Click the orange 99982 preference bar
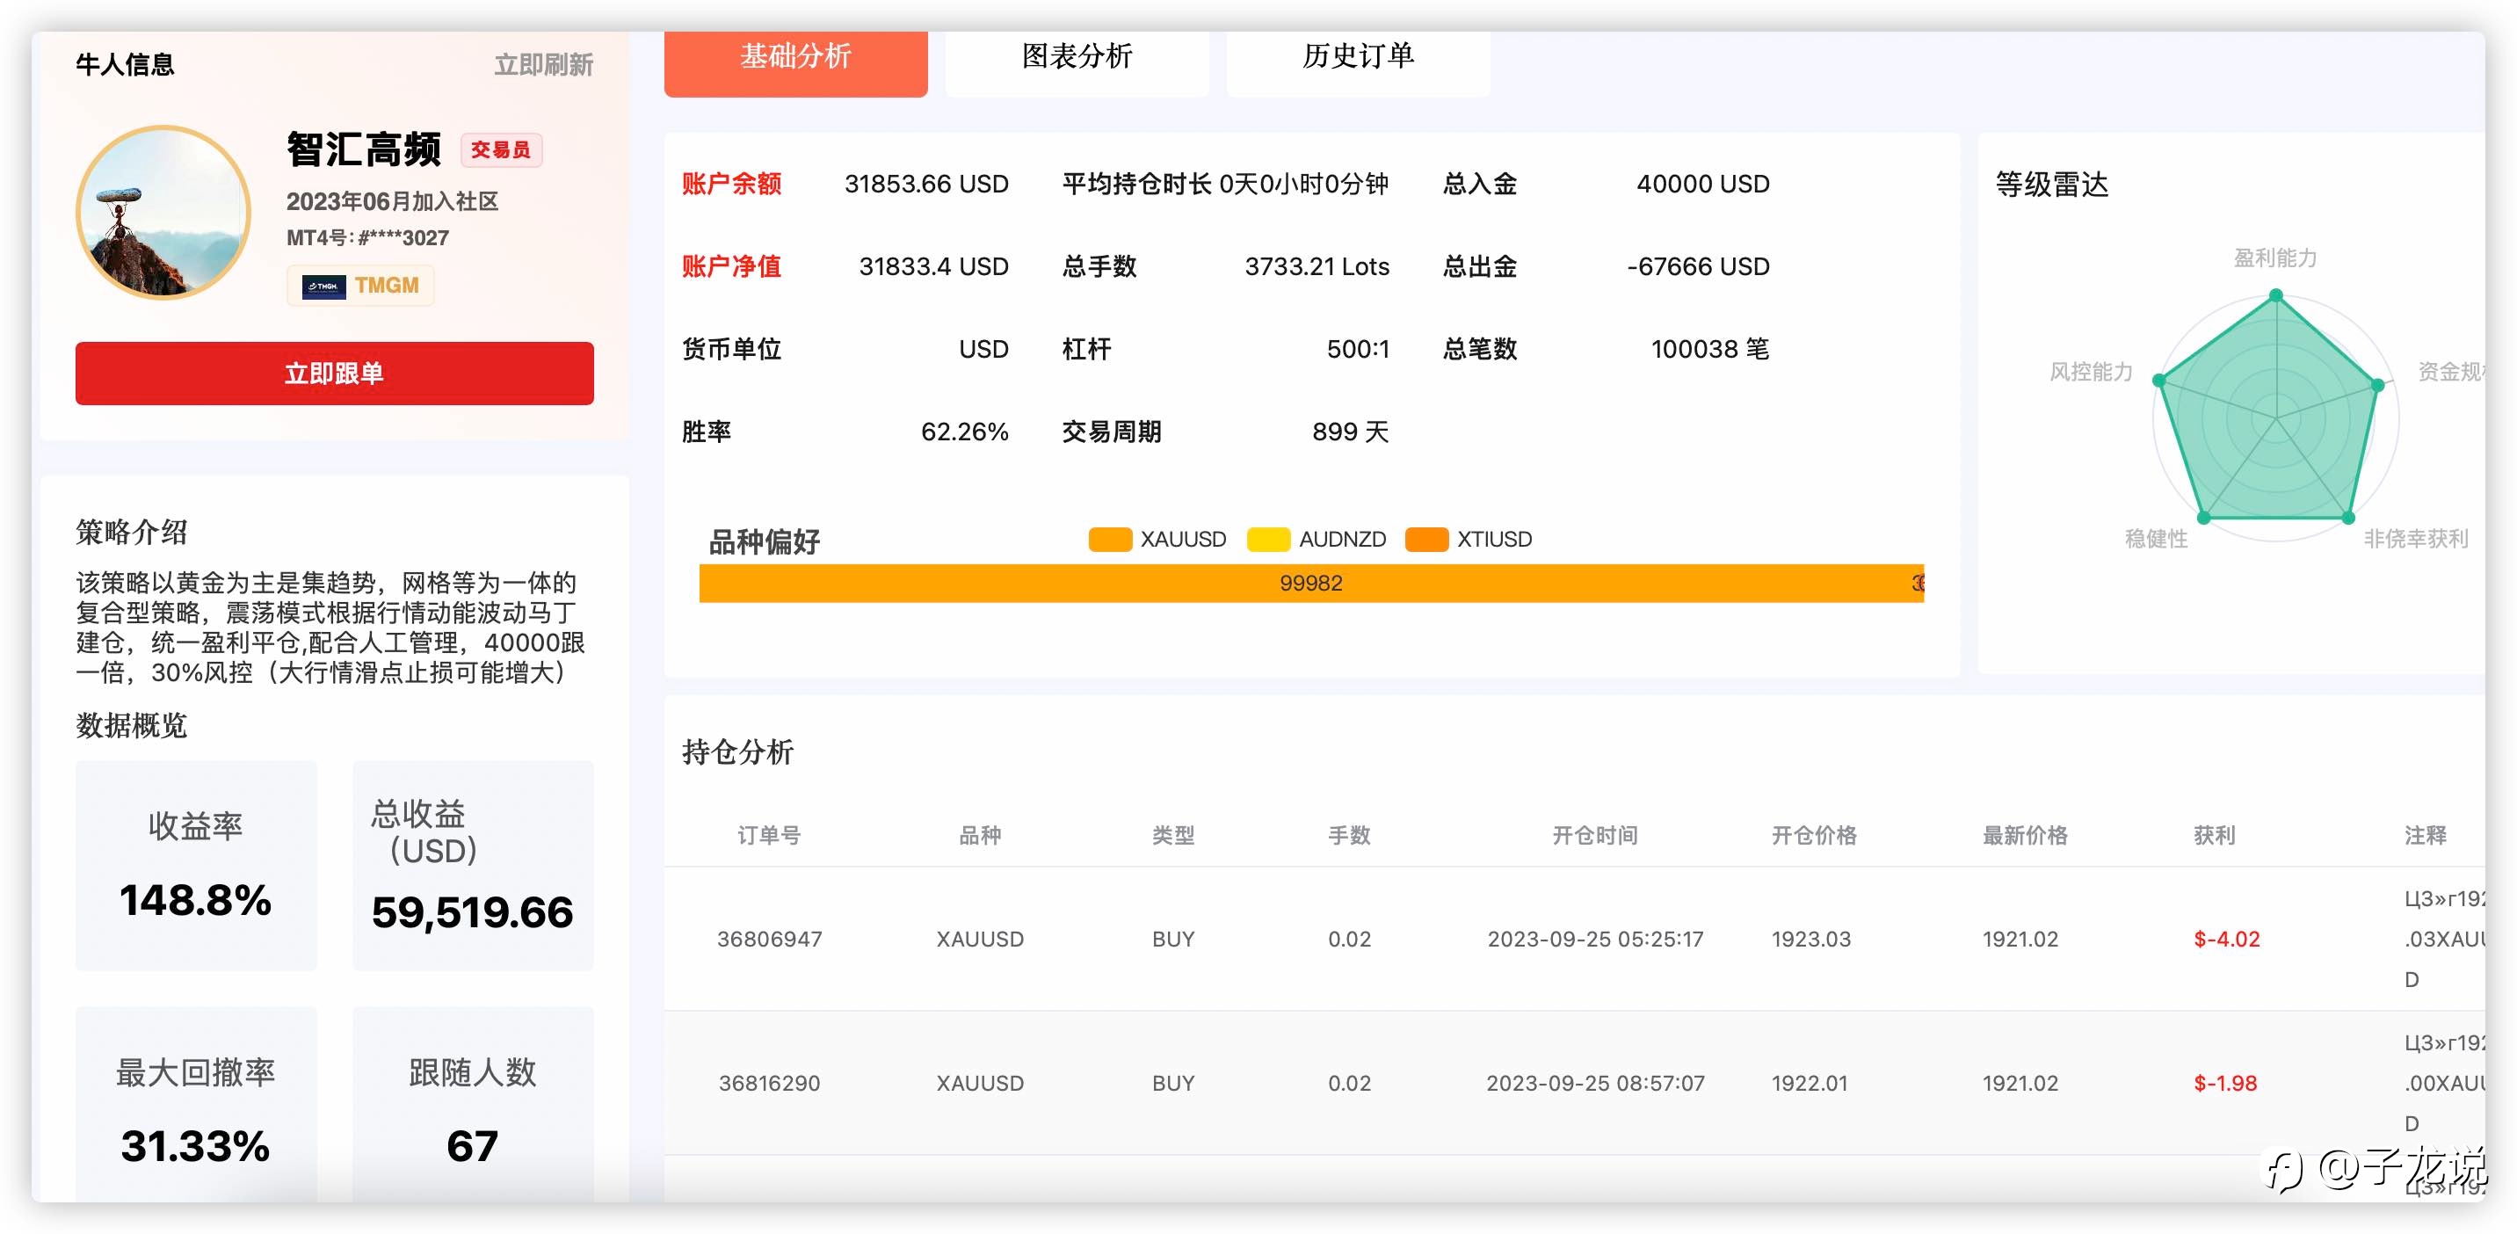Image resolution: width=2517 pixels, height=1234 pixels. click(1310, 584)
